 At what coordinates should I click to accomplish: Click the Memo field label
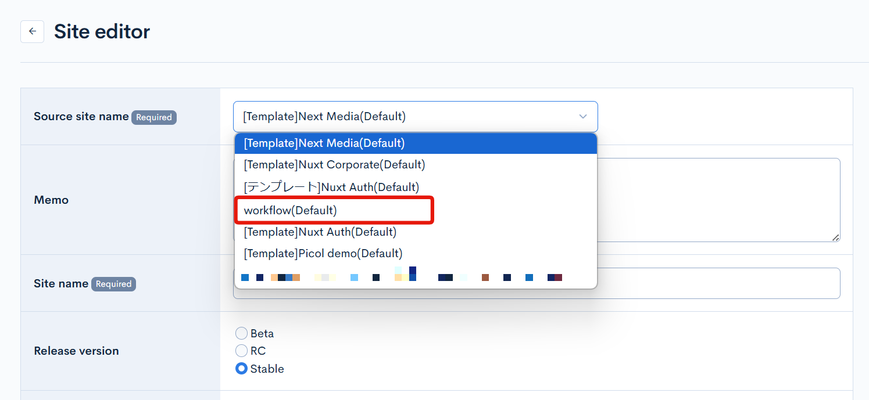coord(51,200)
